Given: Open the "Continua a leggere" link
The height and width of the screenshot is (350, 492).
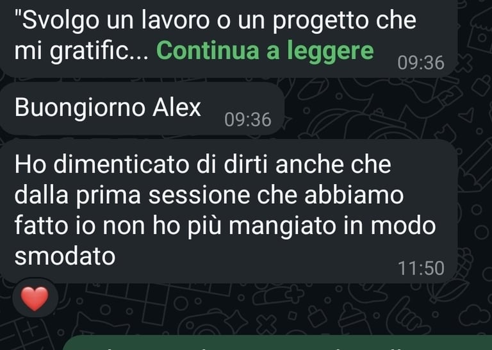Looking at the screenshot, I should 265,51.
